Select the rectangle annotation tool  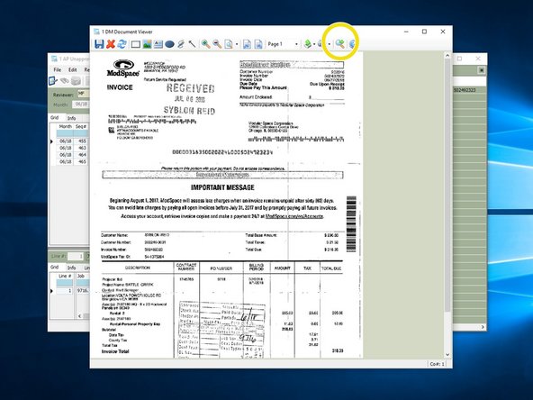click(136, 44)
